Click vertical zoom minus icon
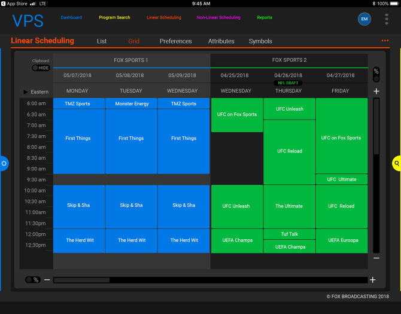 click(x=376, y=258)
